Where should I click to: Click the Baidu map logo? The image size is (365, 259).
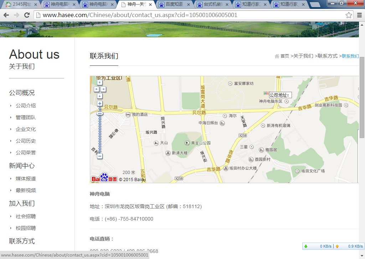point(104,178)
